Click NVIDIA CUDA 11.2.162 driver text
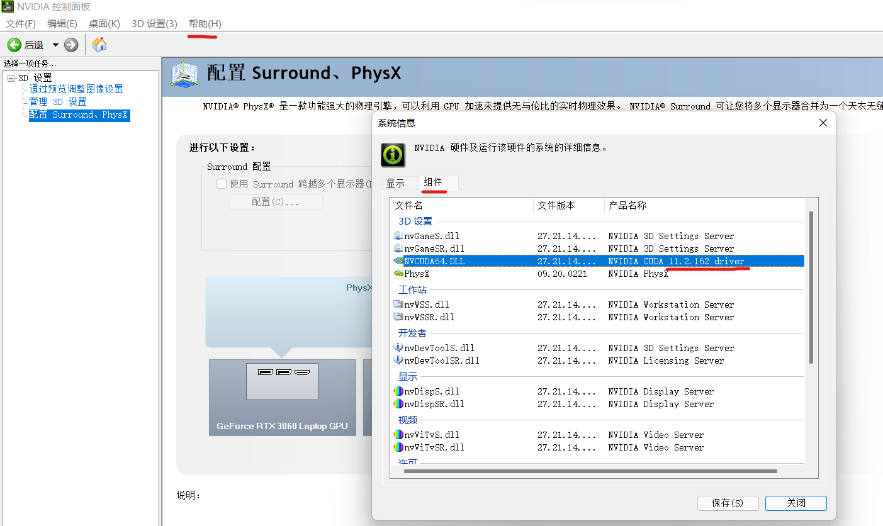The image size is (883, 526). [676, 261]
